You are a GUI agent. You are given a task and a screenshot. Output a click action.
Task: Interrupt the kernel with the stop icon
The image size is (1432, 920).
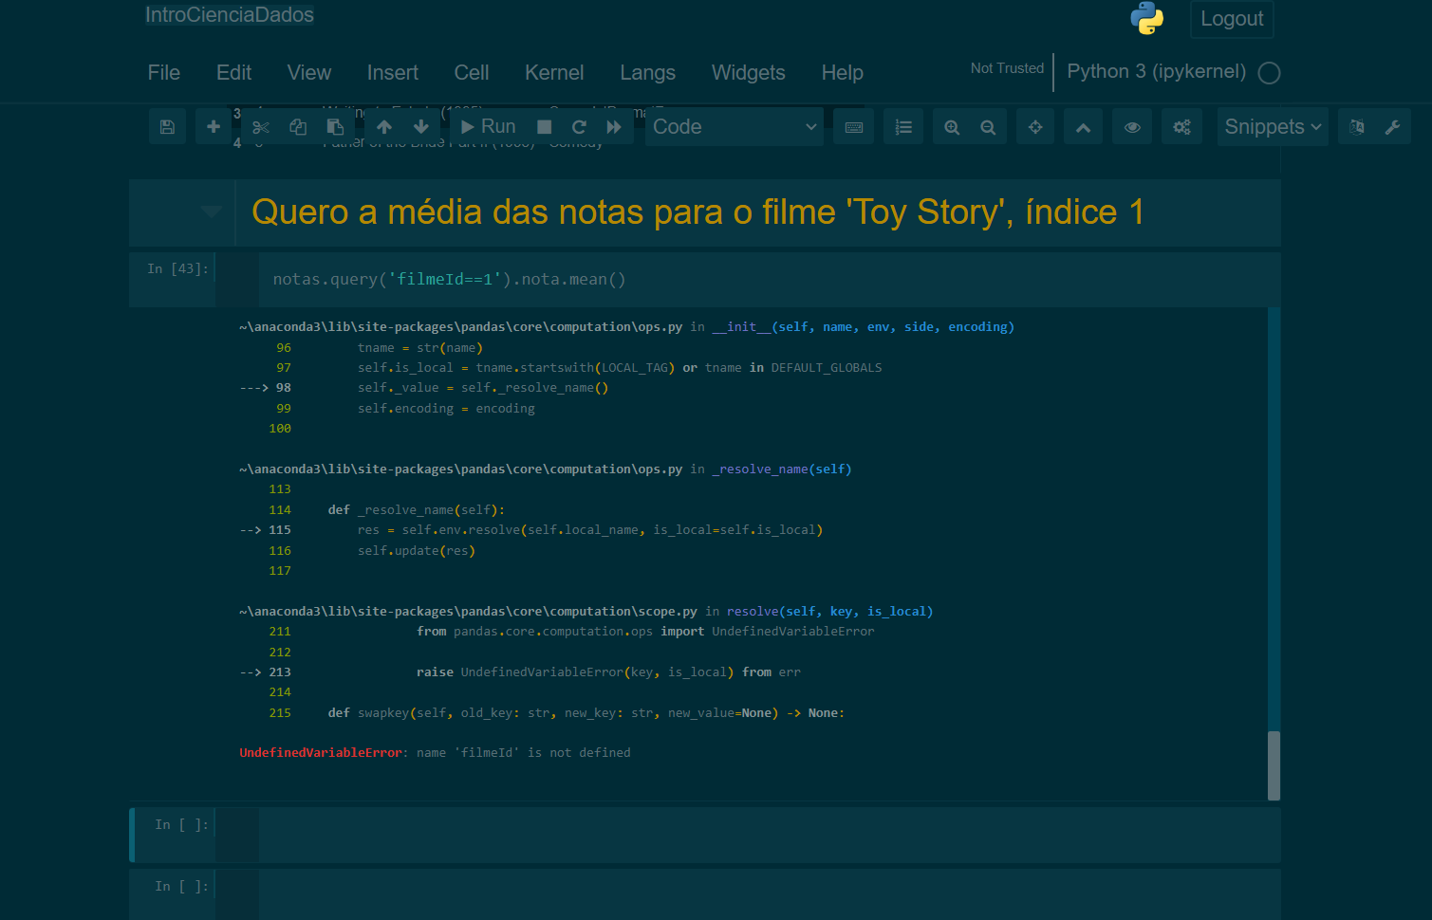pyautogui.click(x=544, y=127)
